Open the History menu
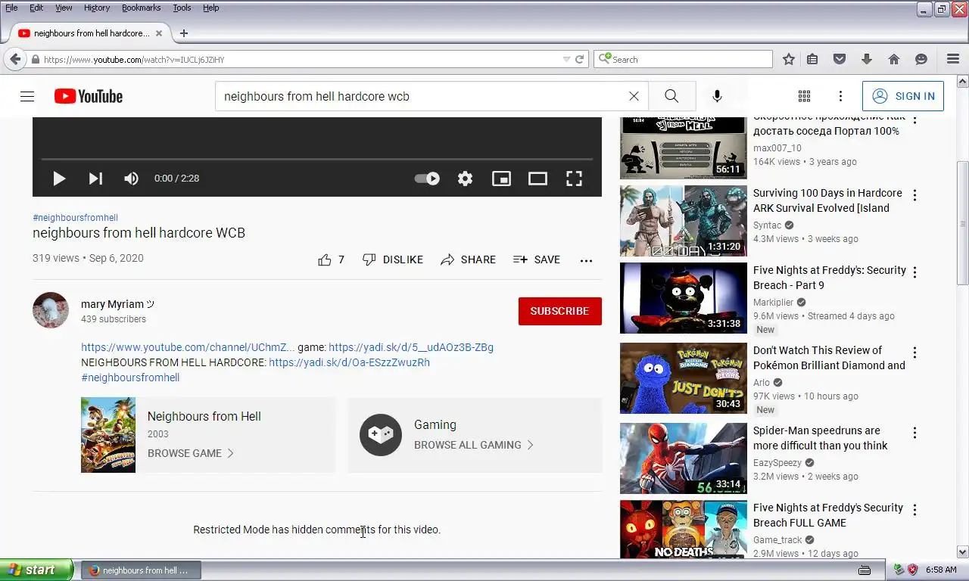This screenshot has height=581, width=969. (97, 8)
